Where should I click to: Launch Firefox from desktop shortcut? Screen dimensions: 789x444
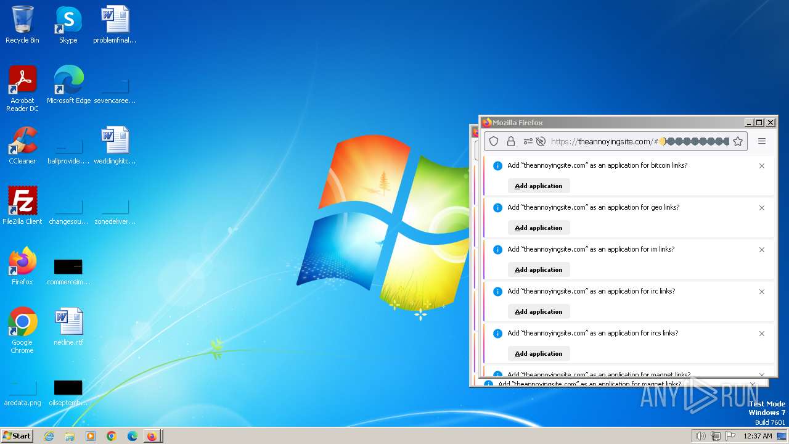tap(22, 266)
